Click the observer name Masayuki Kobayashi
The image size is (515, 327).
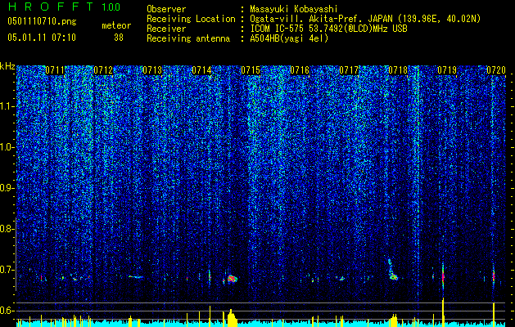click(x=294, y=9)
